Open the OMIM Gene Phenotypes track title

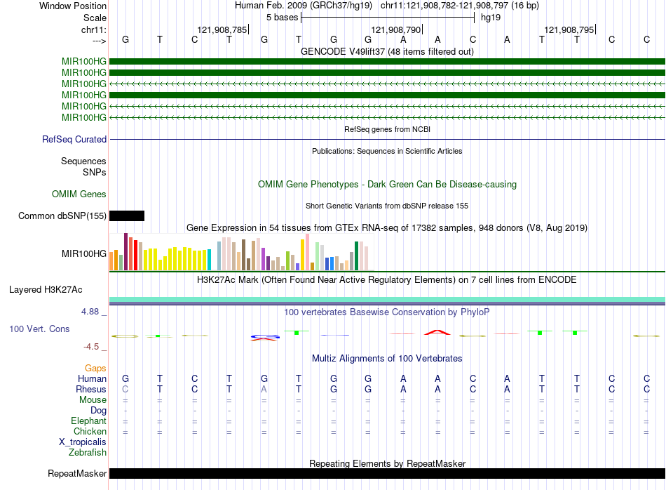pyautogui.click(x=387, y=184)
